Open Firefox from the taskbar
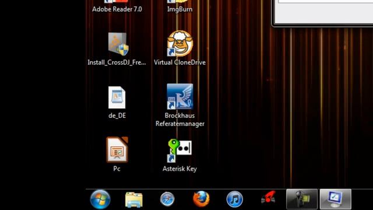Viewport: 373px width, 210px height. pos(201,199)
